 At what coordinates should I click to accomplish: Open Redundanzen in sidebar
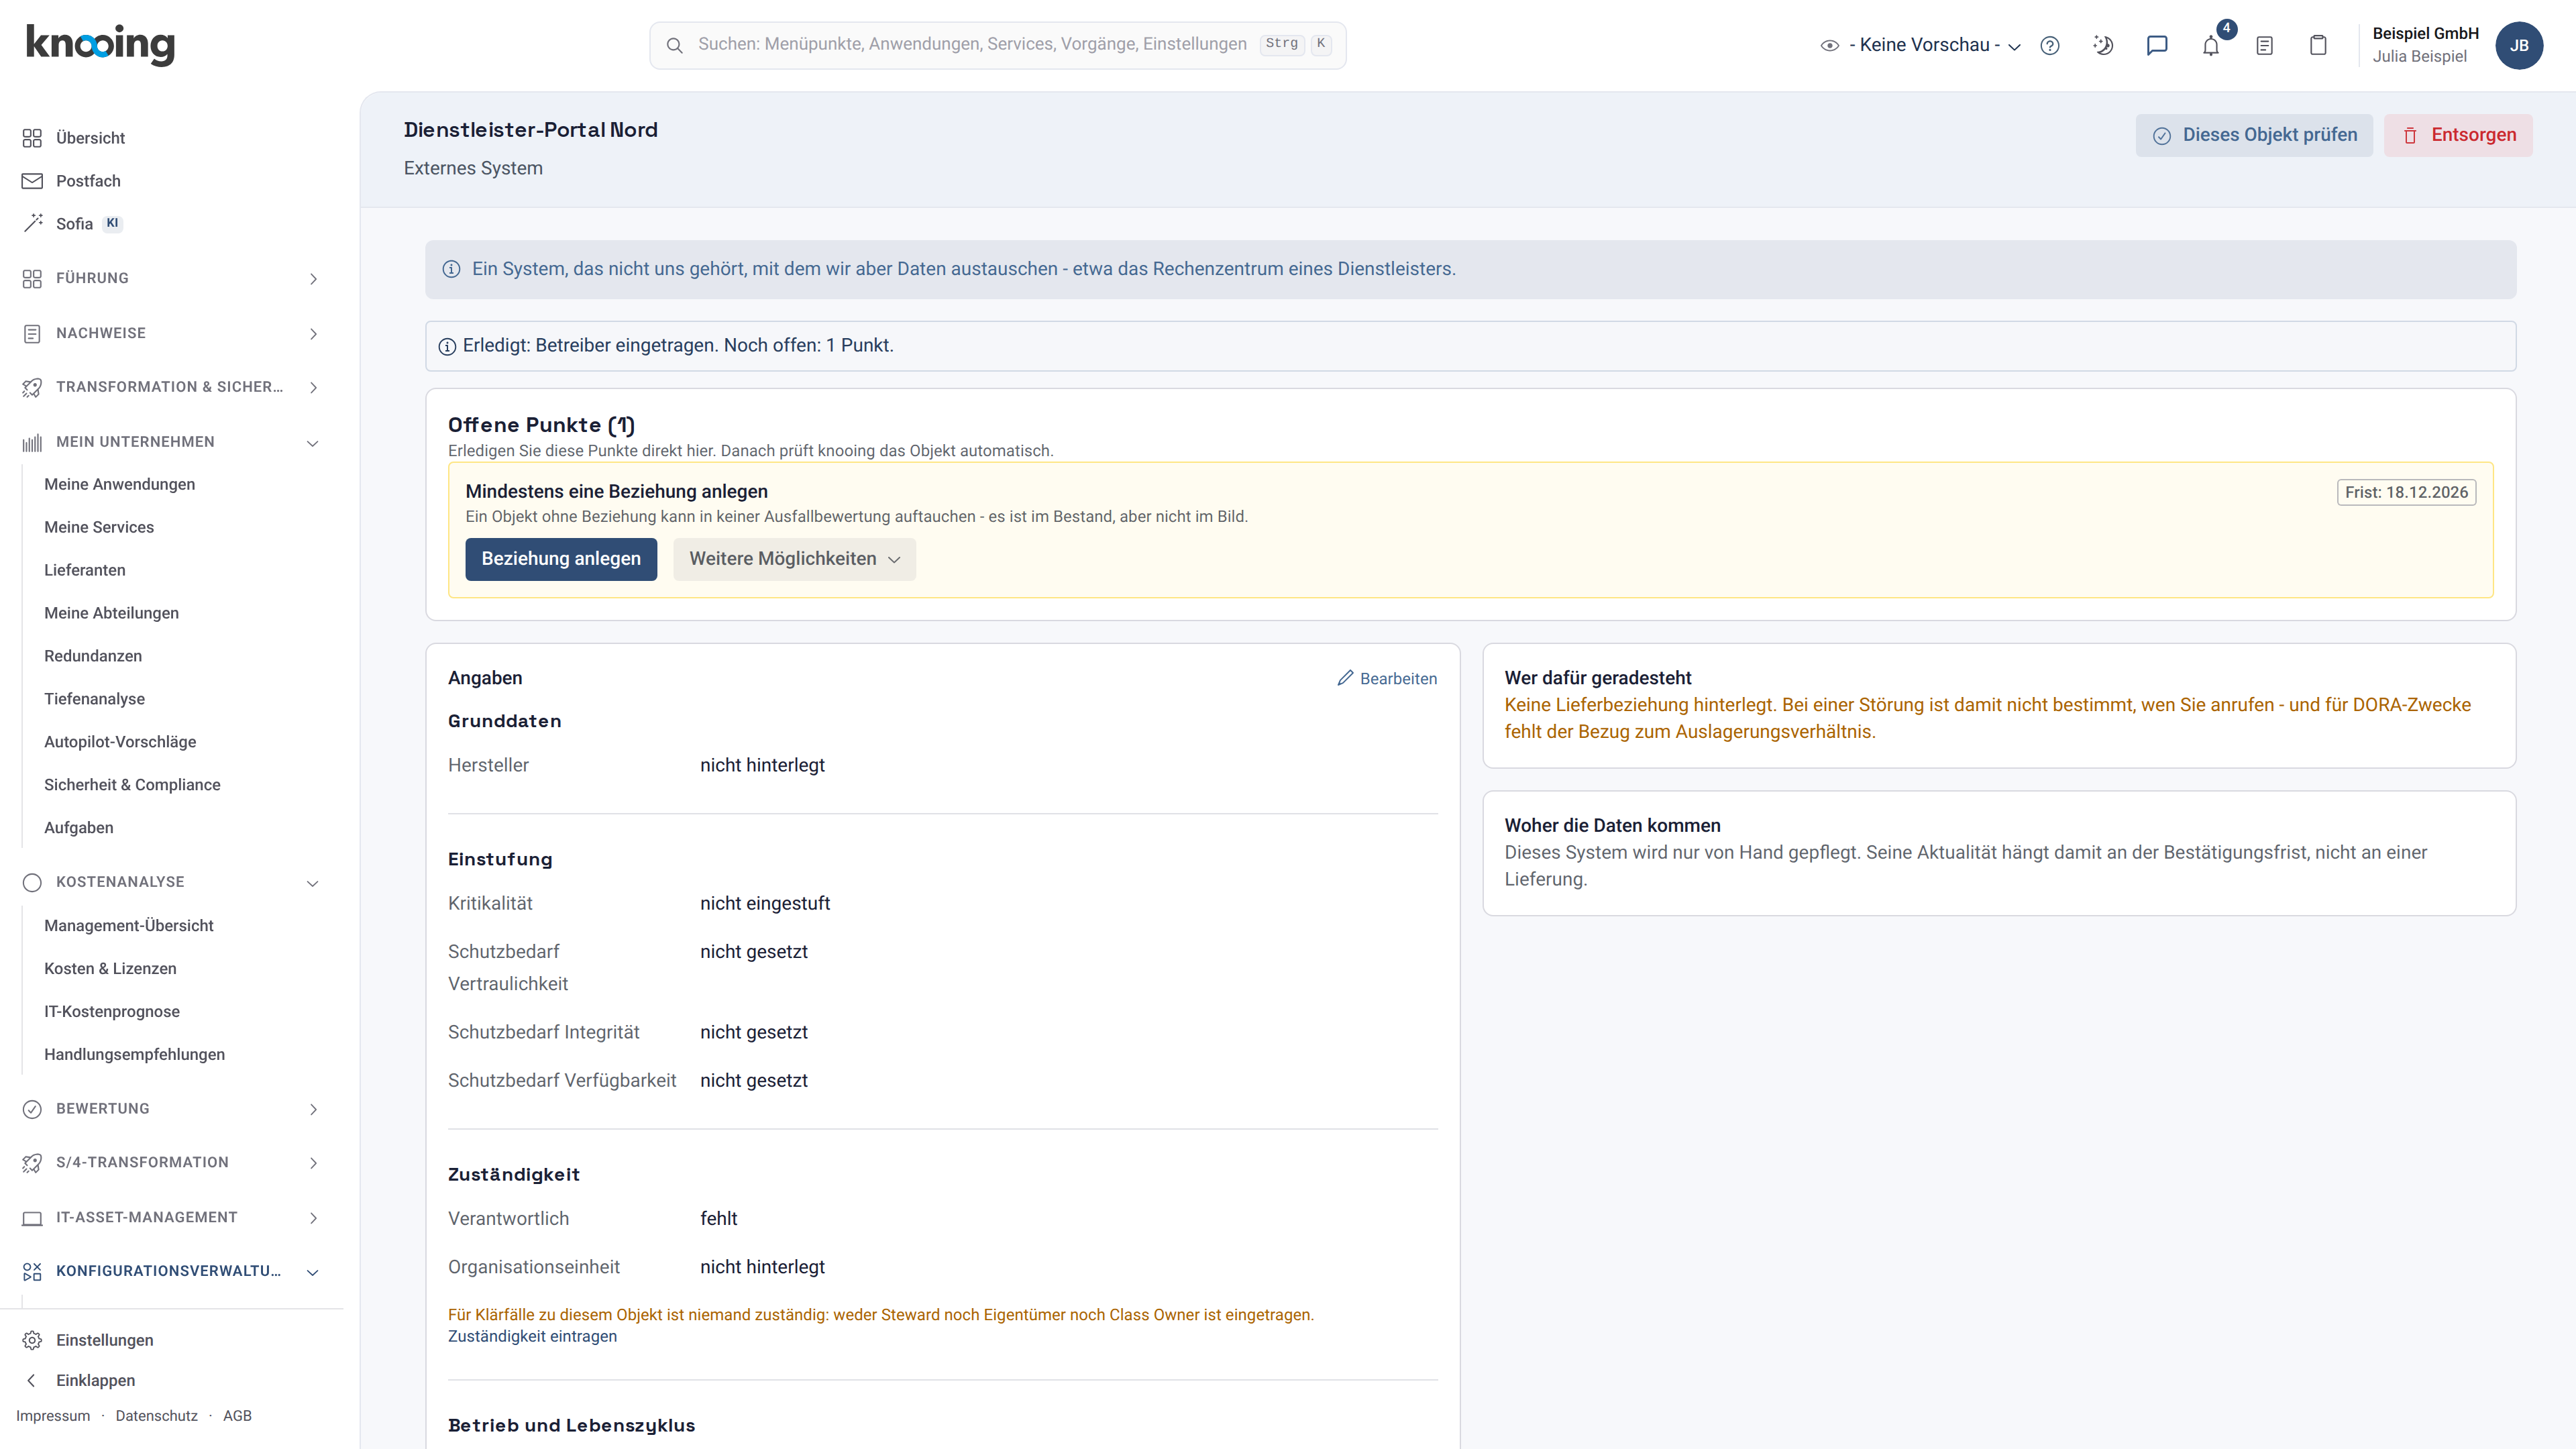point(93,656)
